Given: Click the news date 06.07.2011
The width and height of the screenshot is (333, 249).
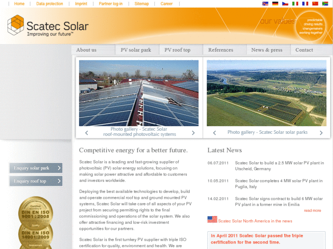Looking at the screenshot, I should coord(218,163).
